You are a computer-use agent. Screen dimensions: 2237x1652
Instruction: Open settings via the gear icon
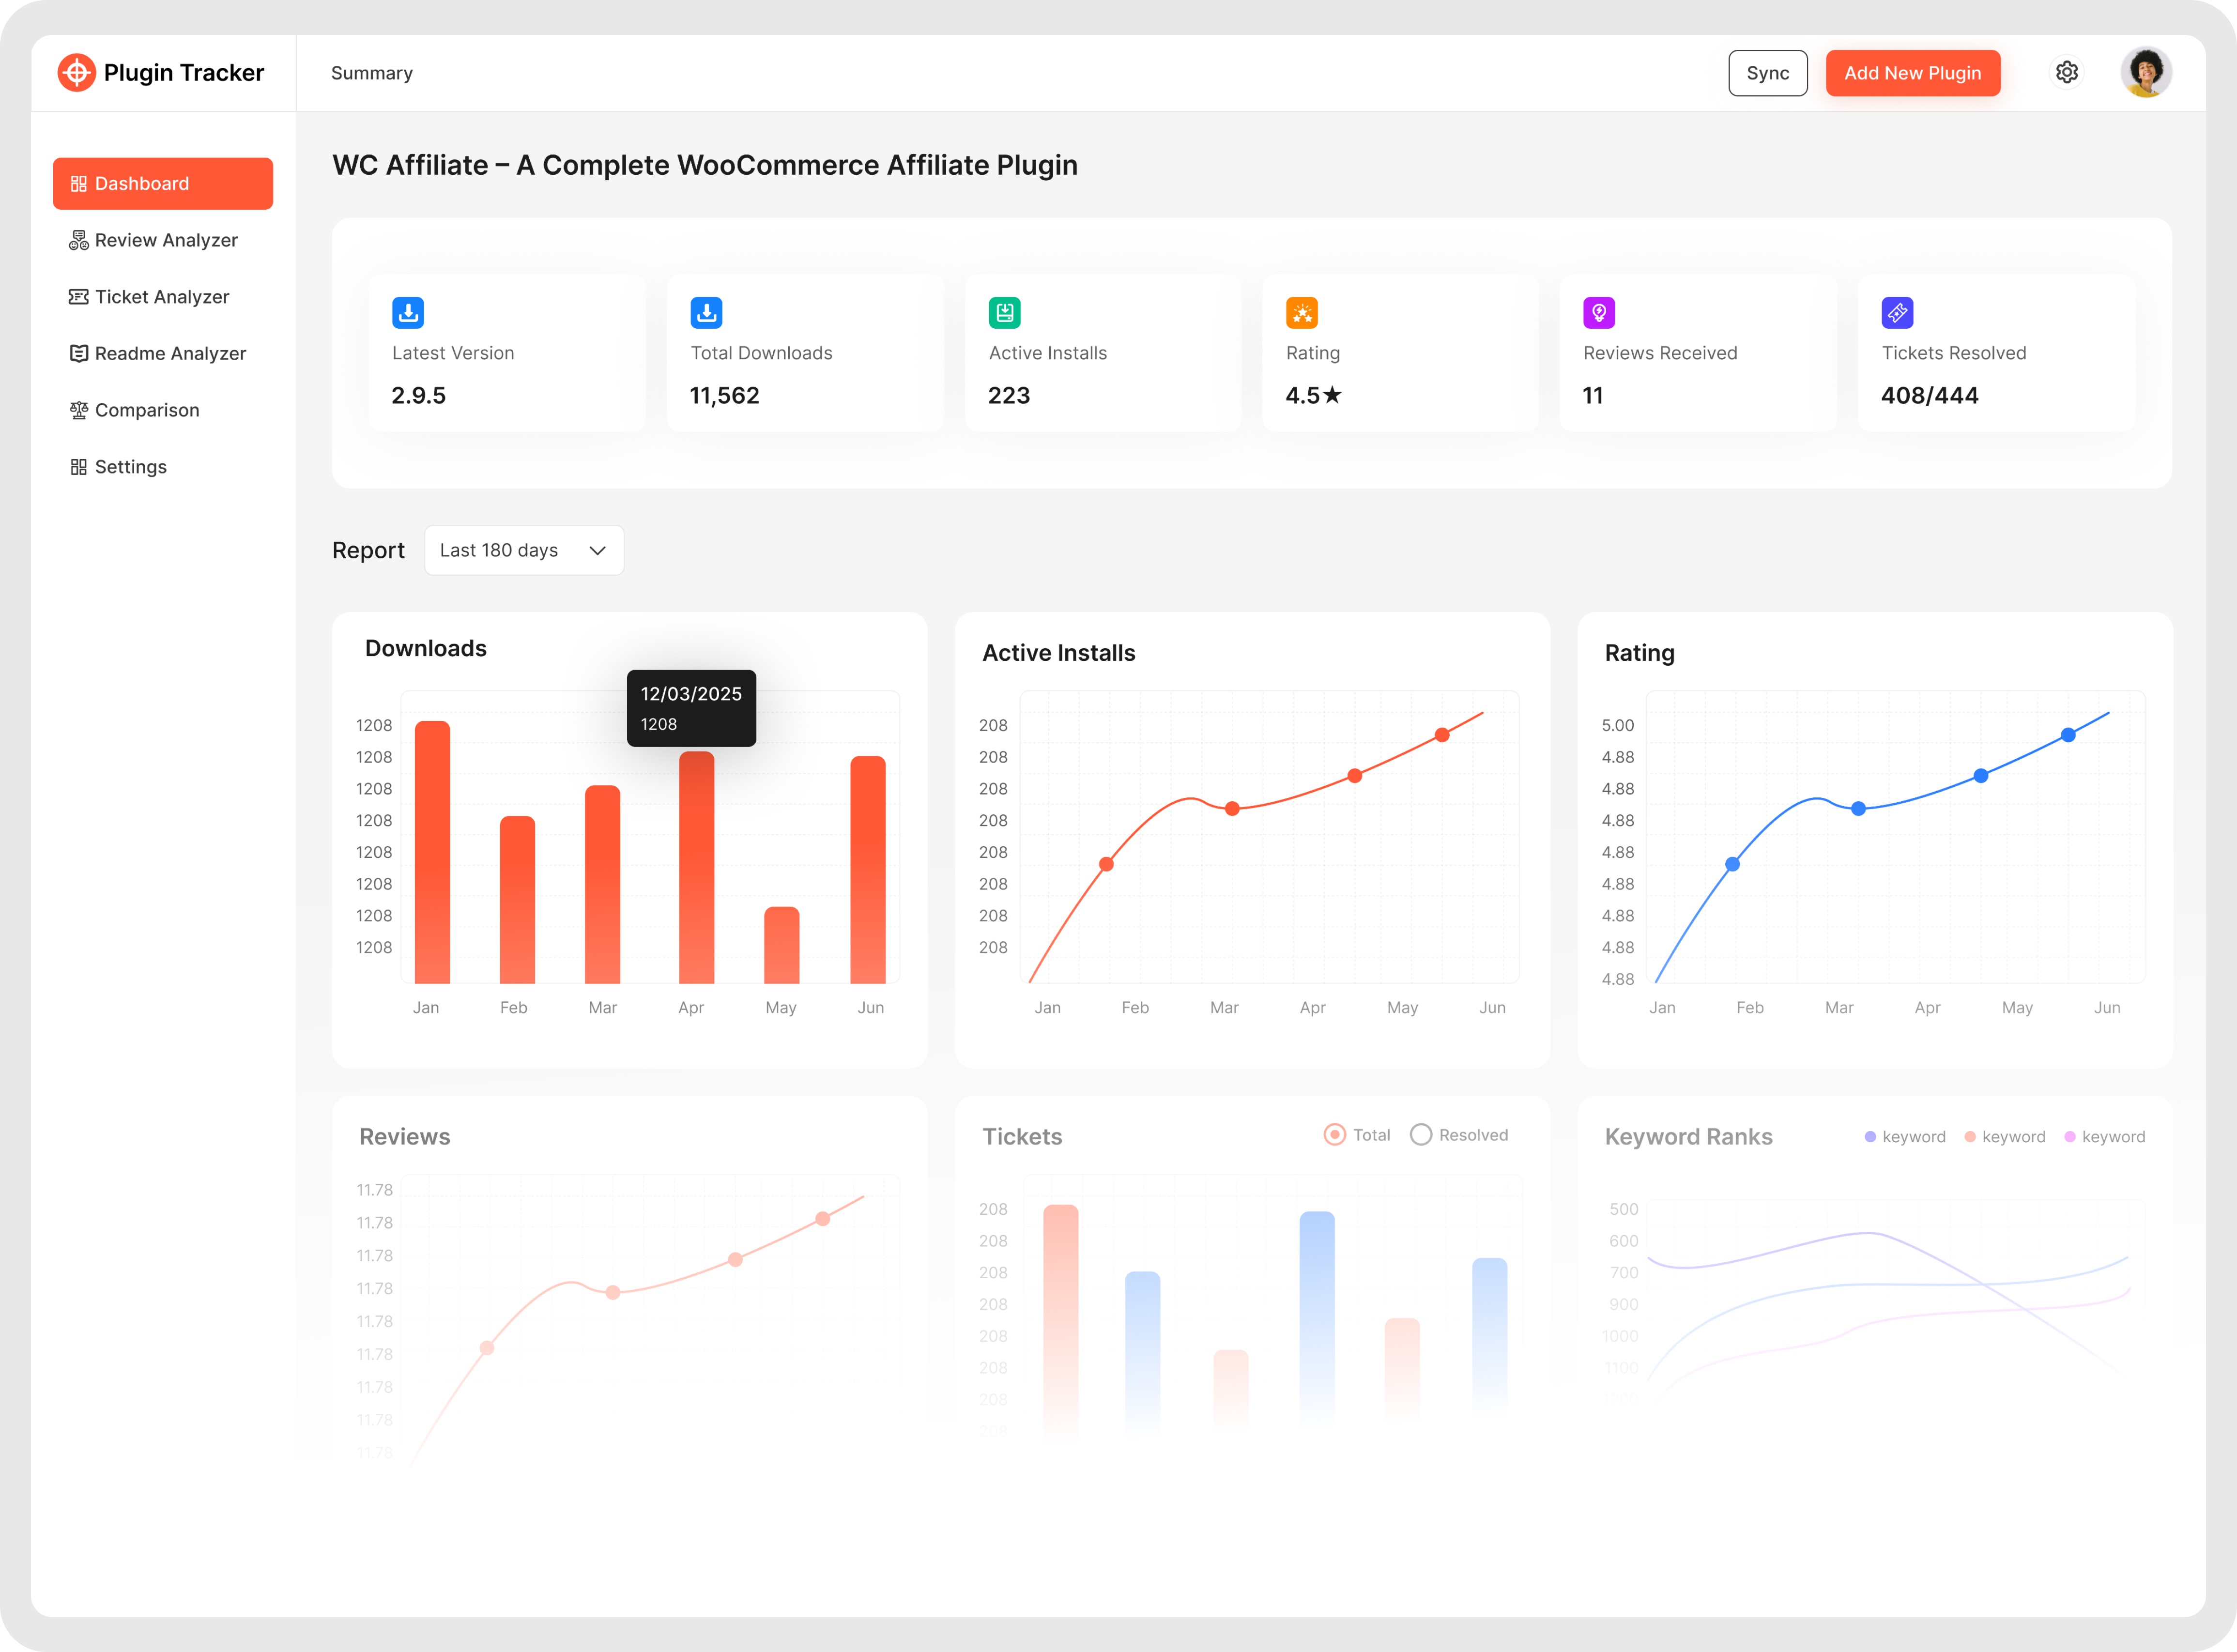2066,72
